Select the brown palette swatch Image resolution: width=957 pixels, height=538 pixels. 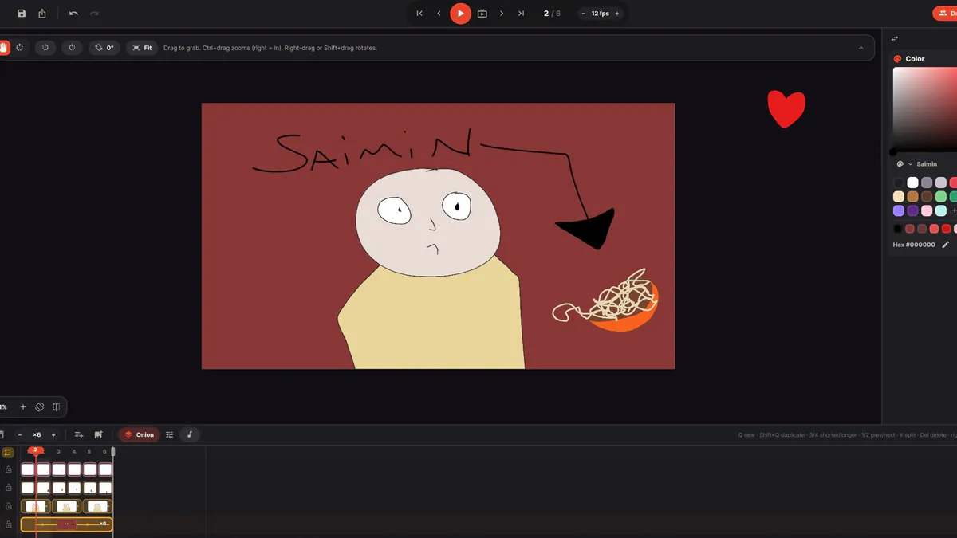click(912, 197)
